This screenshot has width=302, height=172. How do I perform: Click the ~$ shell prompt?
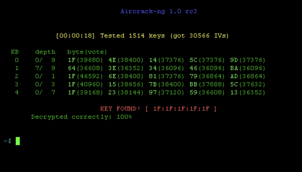tap(8, 141)
